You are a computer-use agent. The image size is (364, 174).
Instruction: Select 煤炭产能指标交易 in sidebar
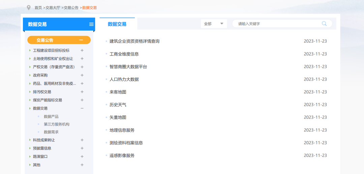pyautogui.click(x=48, y=100)
